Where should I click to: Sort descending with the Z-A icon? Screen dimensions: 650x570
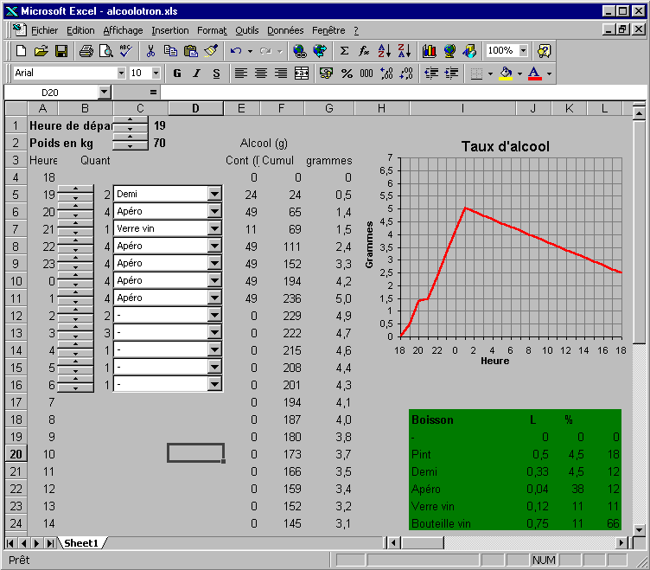point(405,51)
